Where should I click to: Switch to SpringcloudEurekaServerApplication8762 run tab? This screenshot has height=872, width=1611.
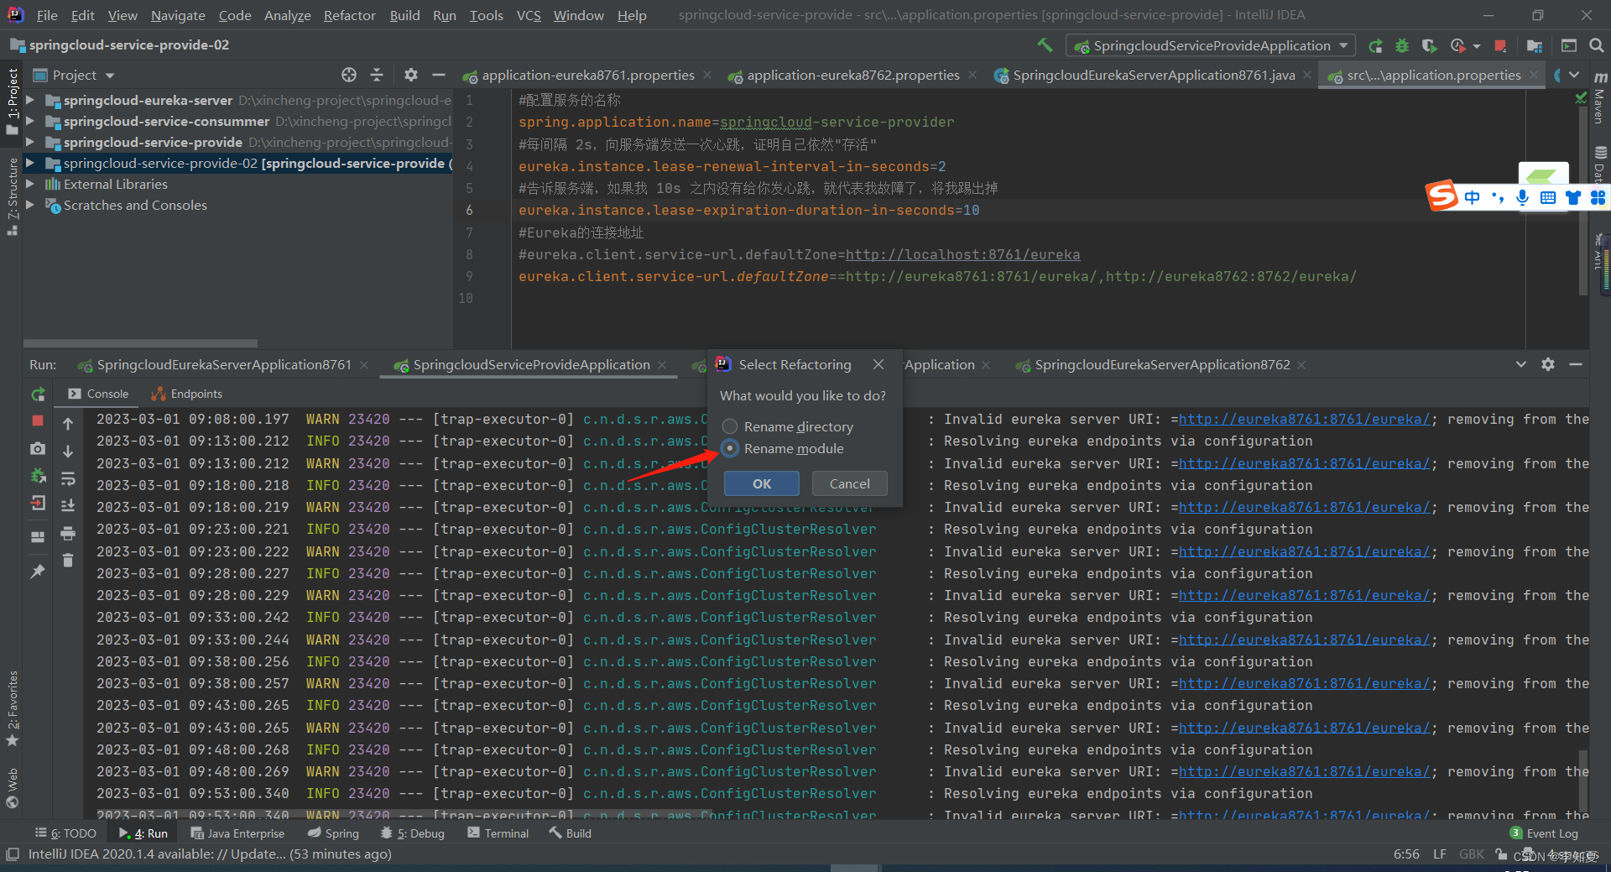[1161, 364]
